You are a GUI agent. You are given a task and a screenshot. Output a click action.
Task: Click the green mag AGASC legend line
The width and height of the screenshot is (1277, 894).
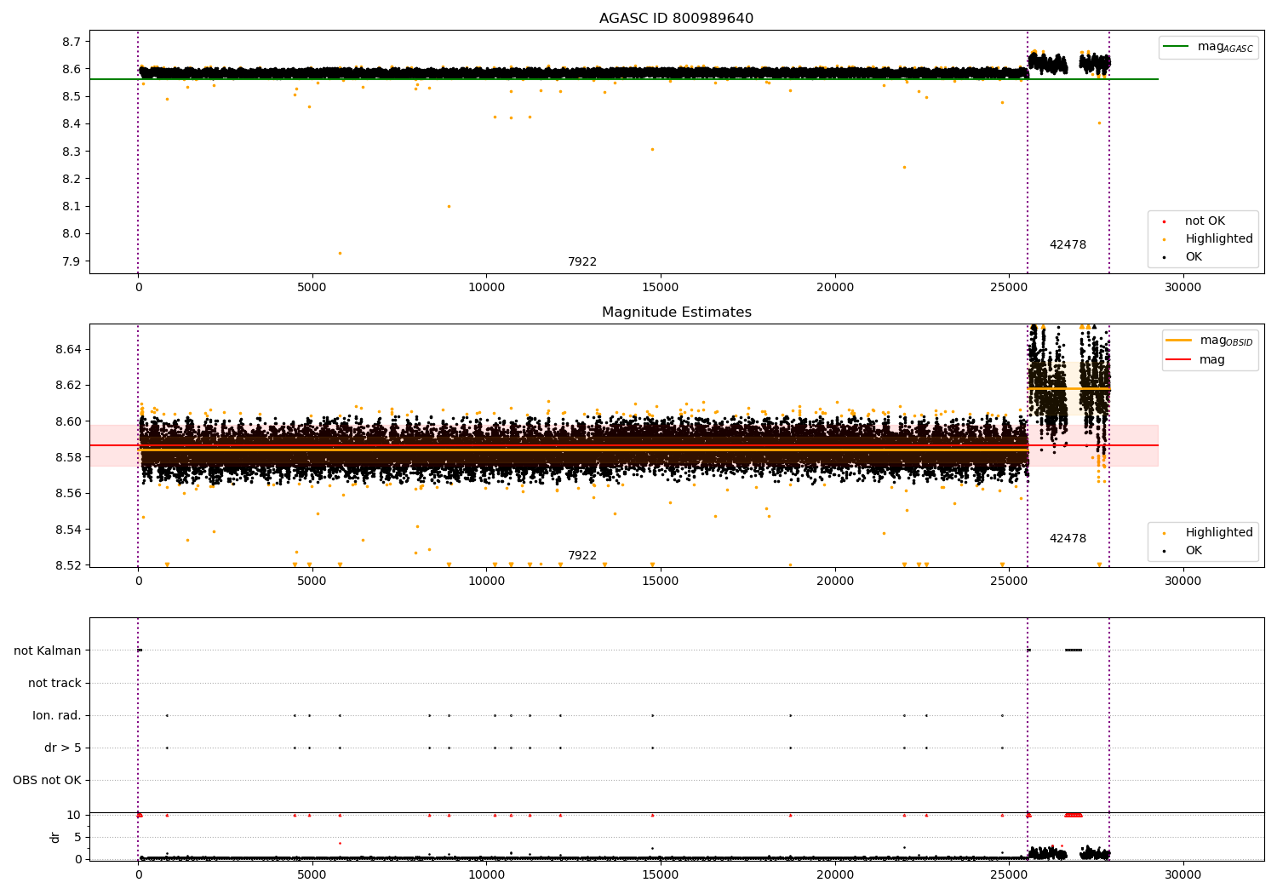[x=1177, y=47]
